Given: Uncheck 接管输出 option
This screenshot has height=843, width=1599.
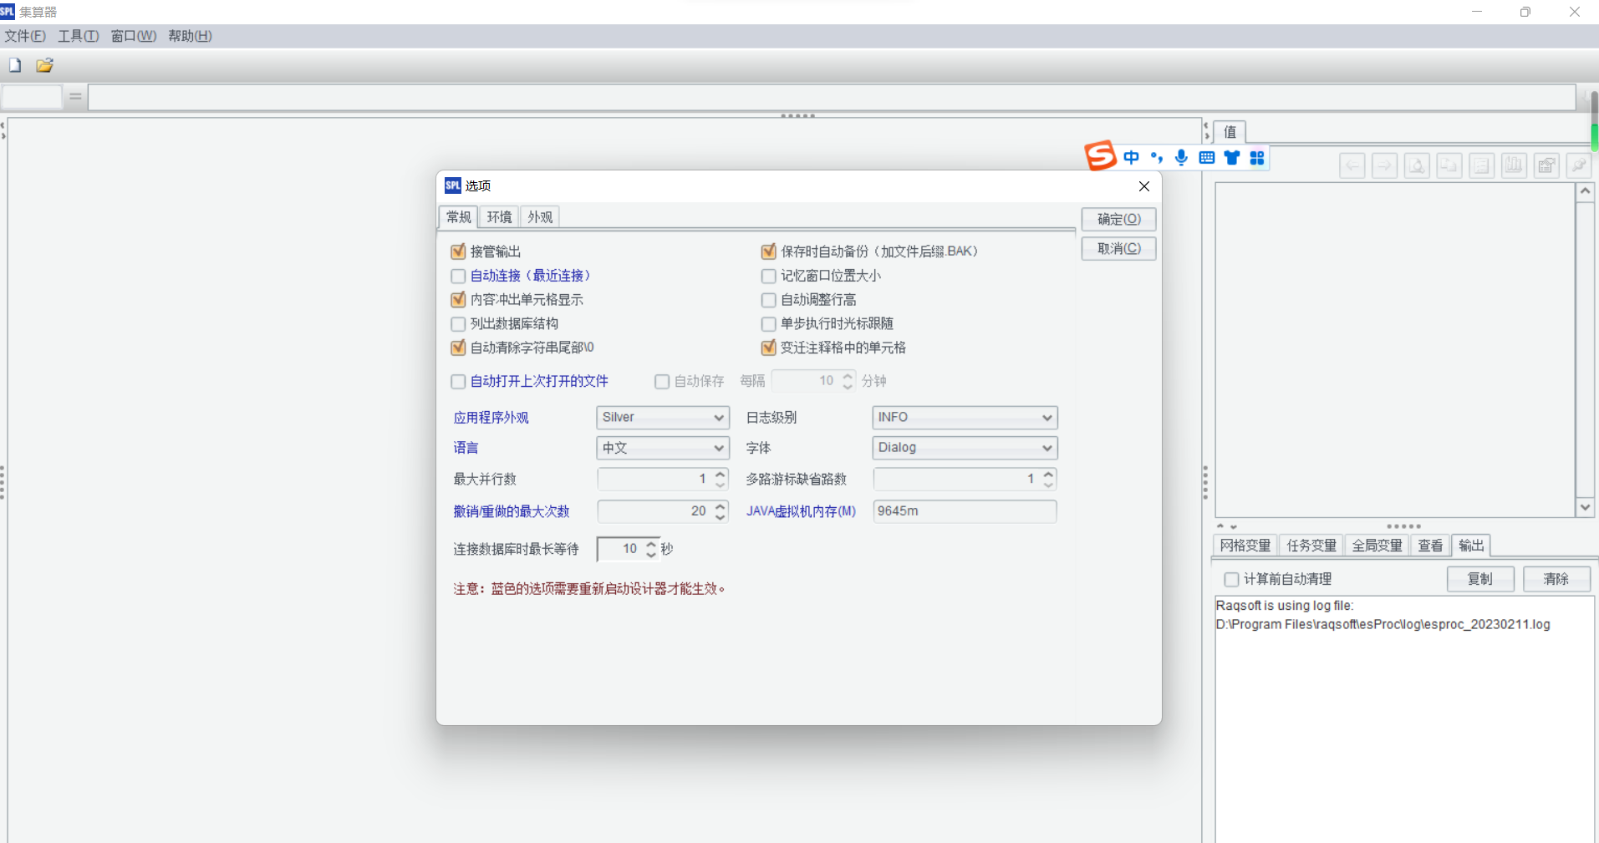Looking at the screenshot, I should (458, 251).
